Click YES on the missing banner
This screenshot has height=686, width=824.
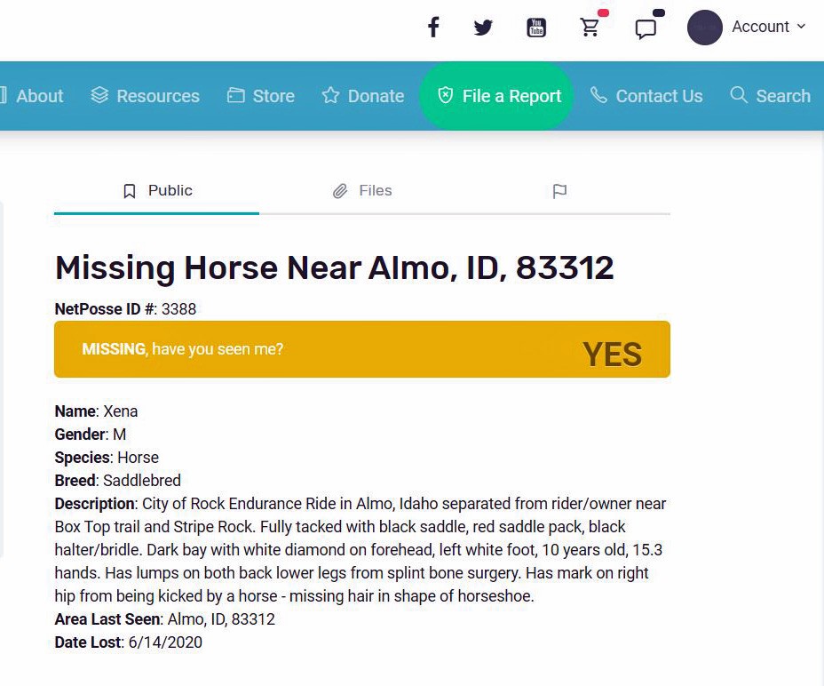coord(612,354)
